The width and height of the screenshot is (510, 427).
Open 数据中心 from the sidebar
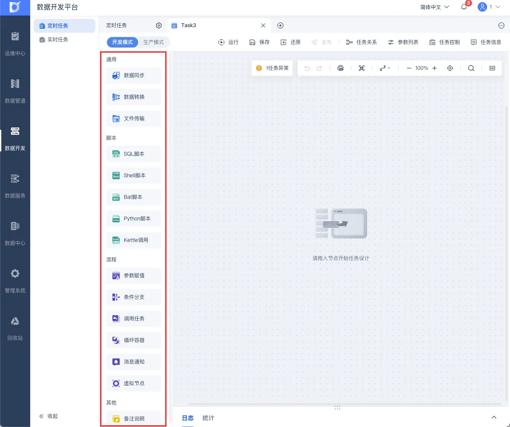pyautogui.click(x=15, y=234)
